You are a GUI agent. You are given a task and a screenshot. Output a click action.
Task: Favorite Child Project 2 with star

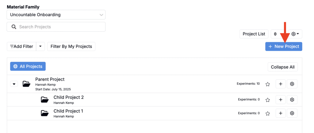[x=268, y=100]
